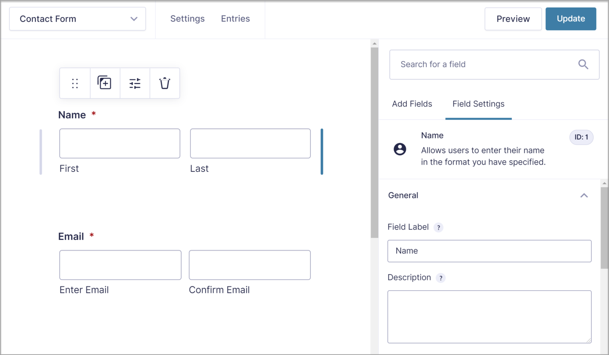
Task: Click the Preview button
Action: (x=513, y=19)
